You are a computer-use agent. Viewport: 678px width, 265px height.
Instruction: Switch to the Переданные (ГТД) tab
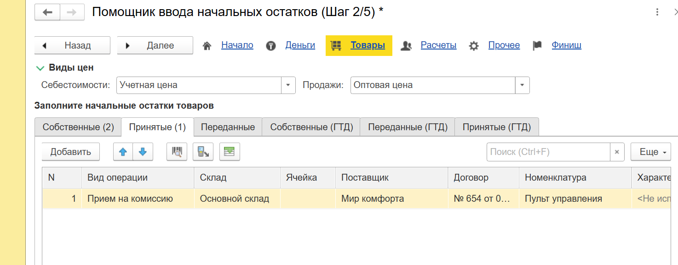[x=408, y=127]
